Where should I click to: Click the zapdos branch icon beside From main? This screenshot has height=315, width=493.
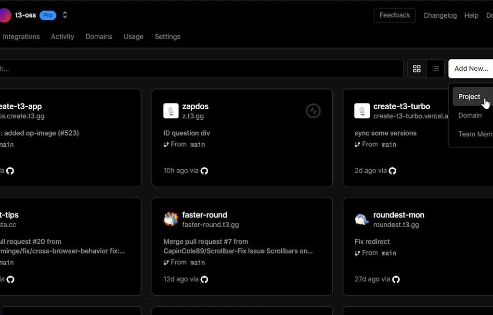pos(166,144)
